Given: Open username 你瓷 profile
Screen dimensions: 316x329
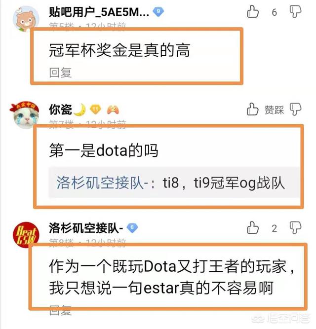Looking at the screenshot, I should [60, 110].
